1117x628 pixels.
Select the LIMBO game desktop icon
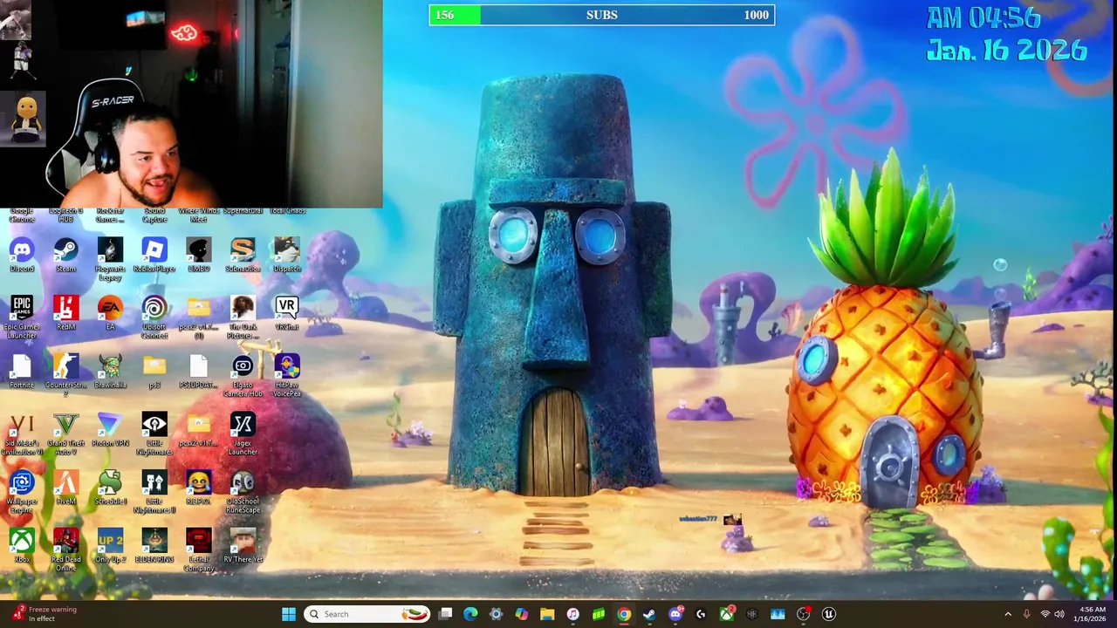[198, 256]
